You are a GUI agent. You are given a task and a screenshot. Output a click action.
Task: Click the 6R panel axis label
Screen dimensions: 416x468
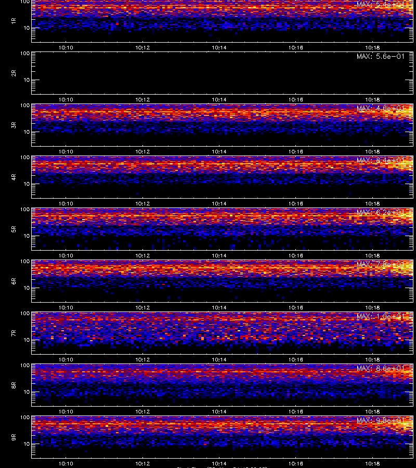point(14,281)
